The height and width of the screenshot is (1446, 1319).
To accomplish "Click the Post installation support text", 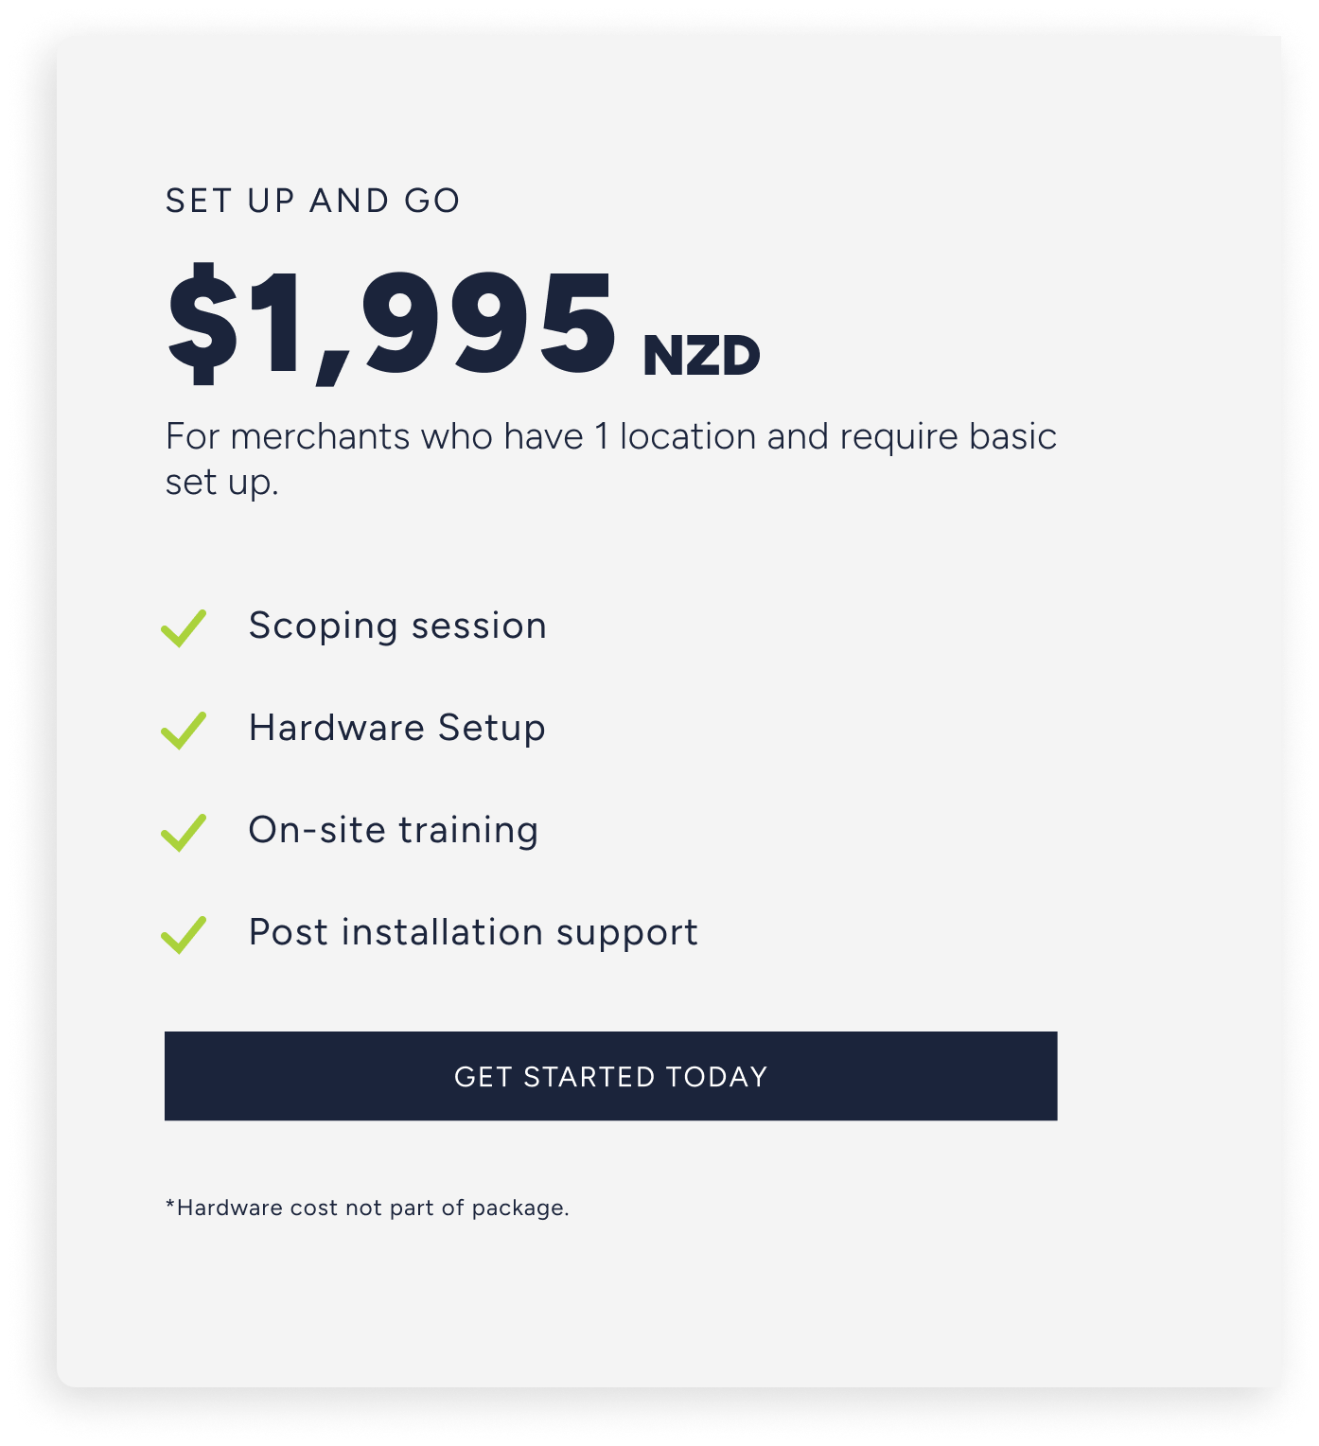I will pos(473,932).
